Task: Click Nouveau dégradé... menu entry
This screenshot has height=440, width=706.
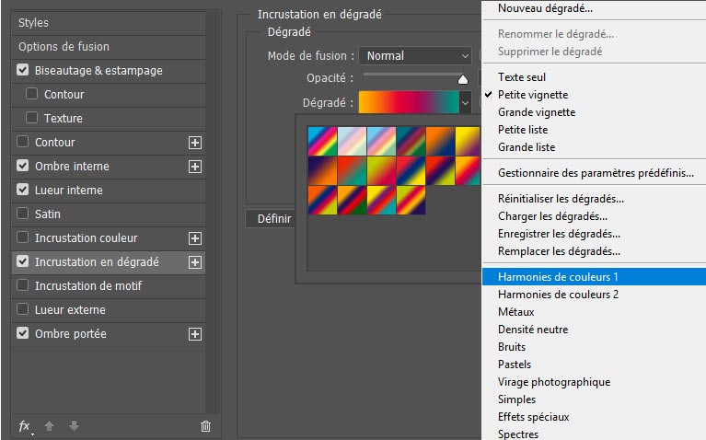Action: [x=545, y=8]
